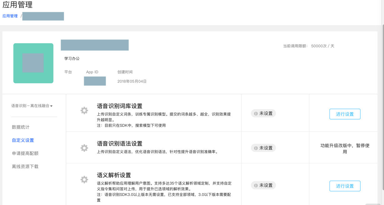Click 进行设置 button for 语义解析设置
Viewport: 384px width, 205px height.
coord(345,186)
